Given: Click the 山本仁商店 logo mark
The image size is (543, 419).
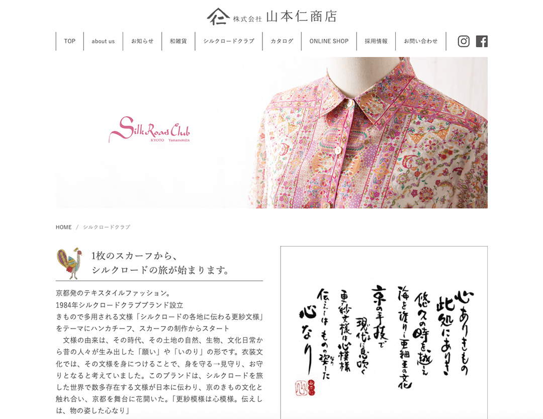Looking at the screenshot, I should point(218,17).
